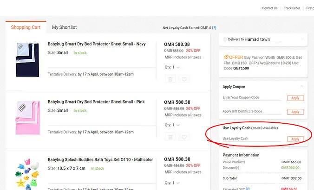314x190 pixels.
Task: Open loyalty cash help question mark
Action: coord(214,27)
